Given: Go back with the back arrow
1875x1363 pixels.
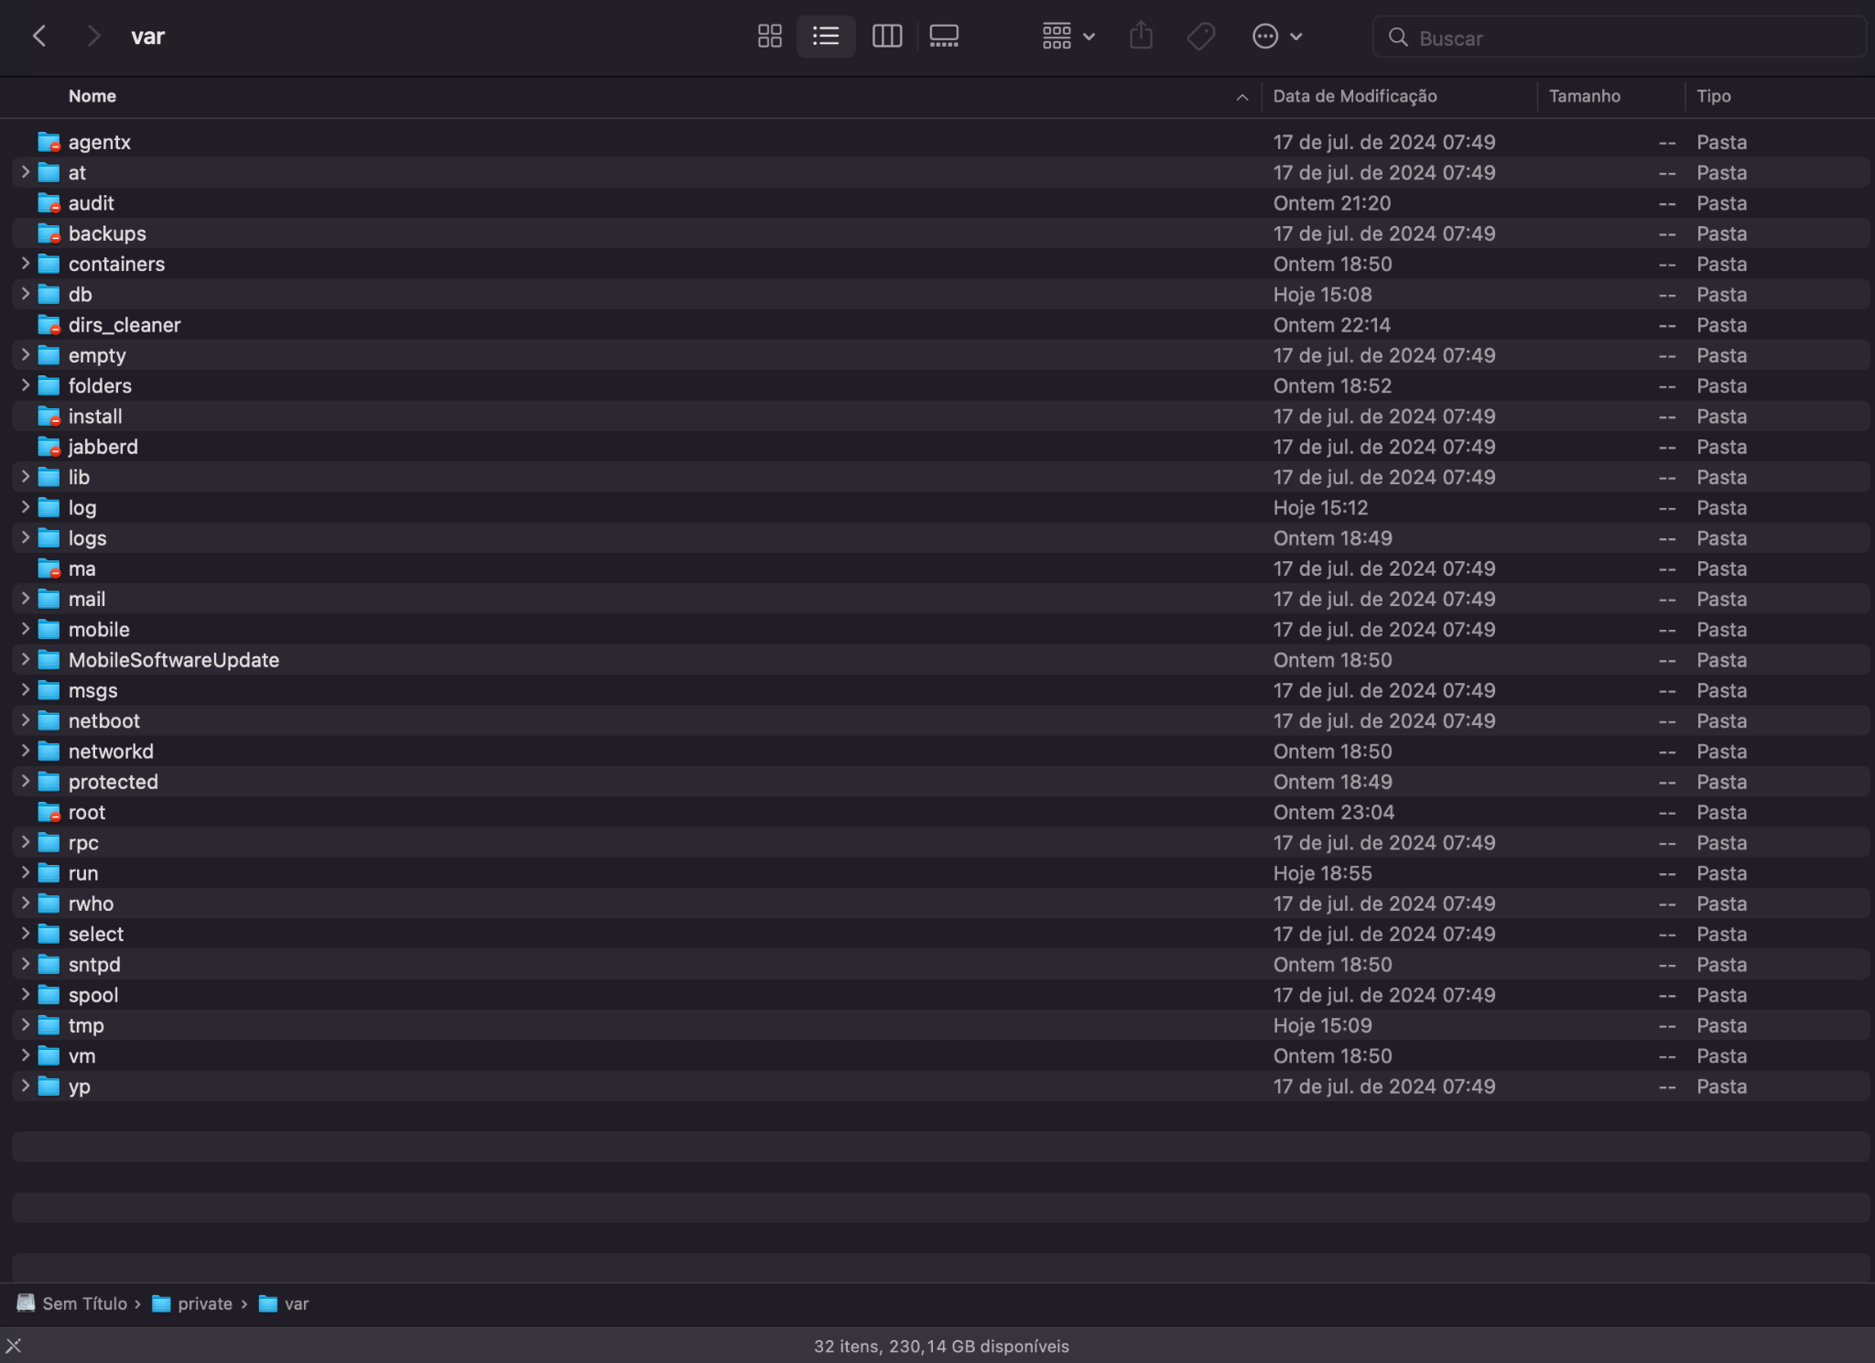Looking at the screenshot, I should 39,37.
